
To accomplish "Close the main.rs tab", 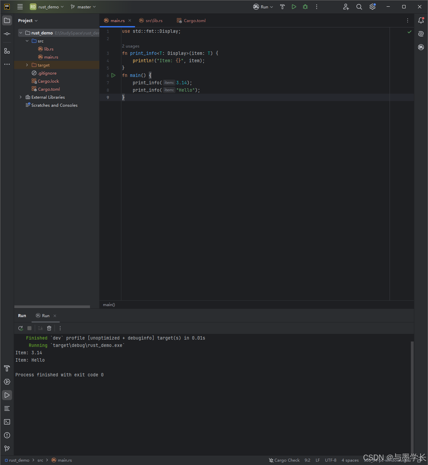I will point(130,20).
